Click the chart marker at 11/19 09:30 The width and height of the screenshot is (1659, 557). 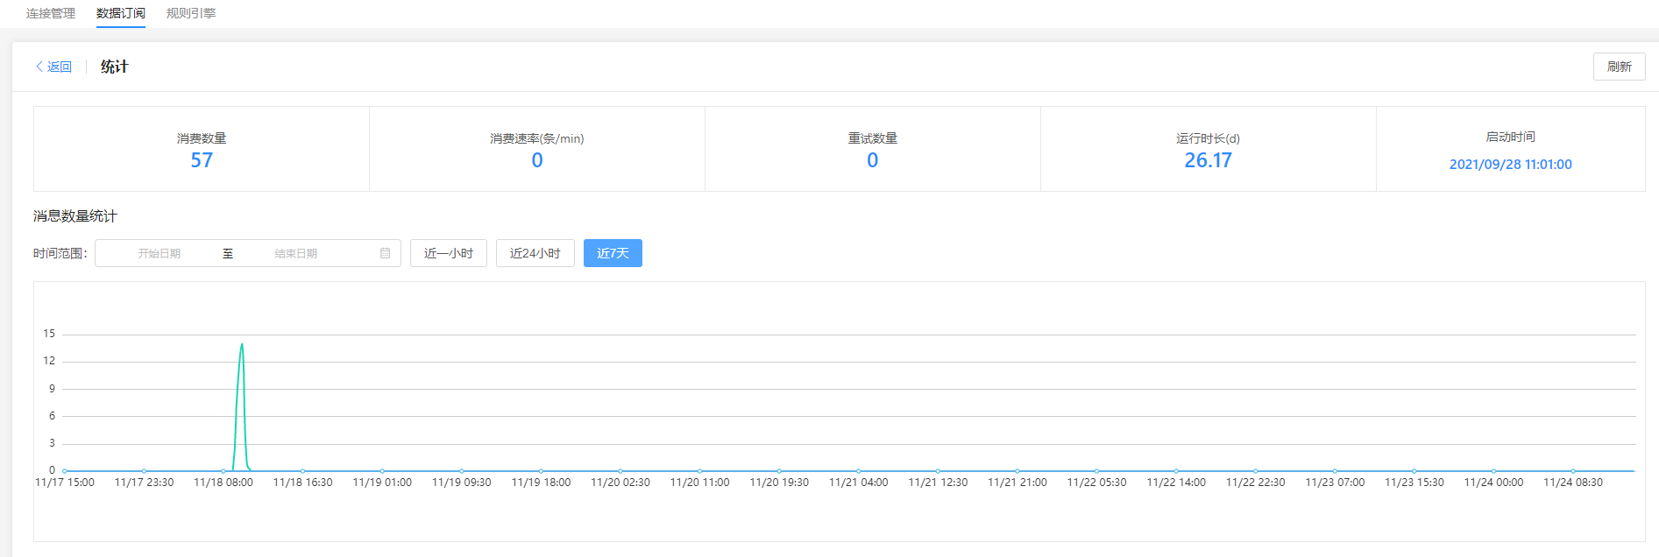tap(462, 471)
